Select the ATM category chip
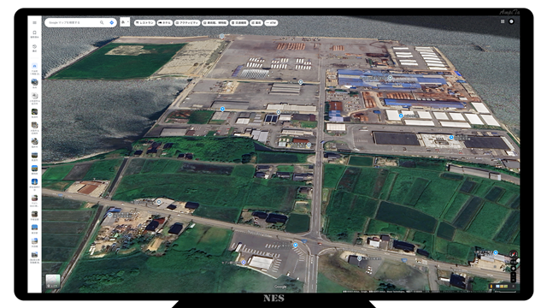The width and height of the screenshot is (547, 308). click(x=271, y=23)
